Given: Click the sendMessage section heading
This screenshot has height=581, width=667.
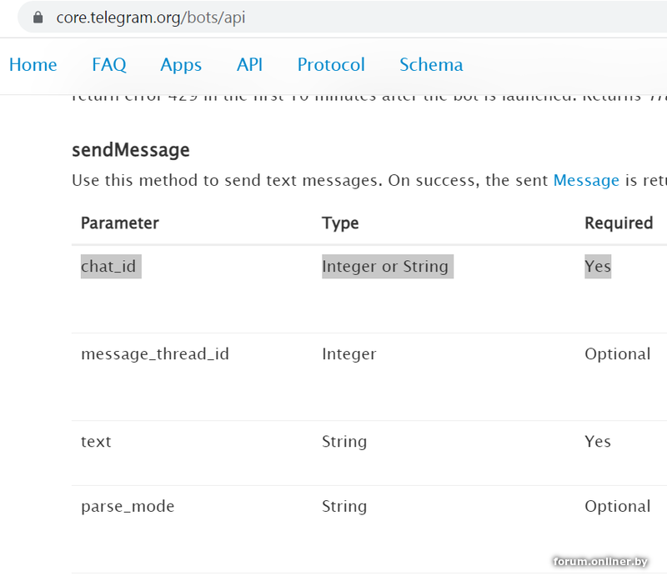Looking at the screenshot, I should pos(131,150).
